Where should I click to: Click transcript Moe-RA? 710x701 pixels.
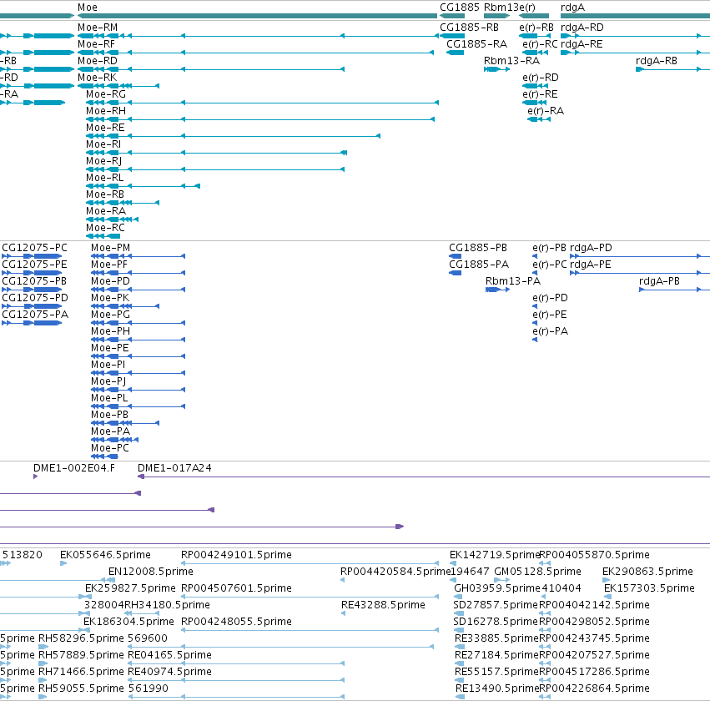tap(106, 211)
